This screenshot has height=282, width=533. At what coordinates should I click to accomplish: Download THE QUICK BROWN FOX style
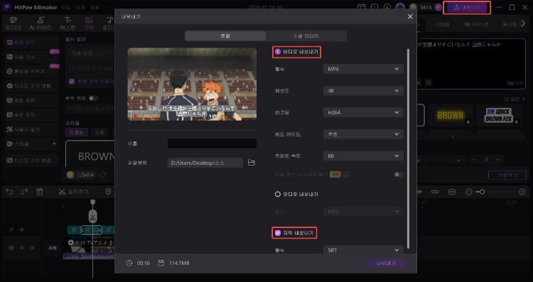(517, 122)
